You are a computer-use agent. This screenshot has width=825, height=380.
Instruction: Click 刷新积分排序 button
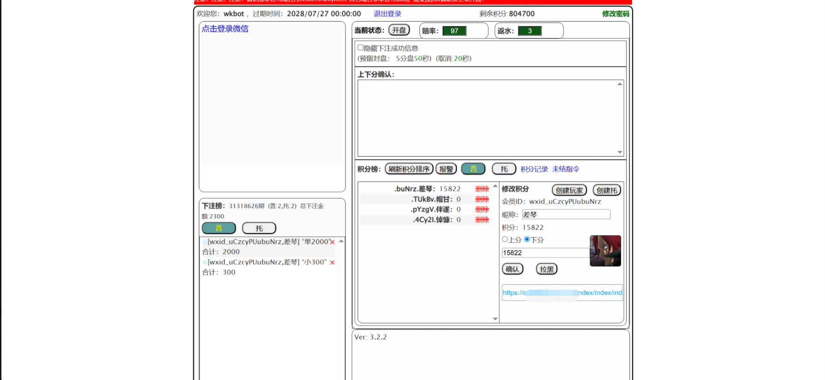pos(409,169)
